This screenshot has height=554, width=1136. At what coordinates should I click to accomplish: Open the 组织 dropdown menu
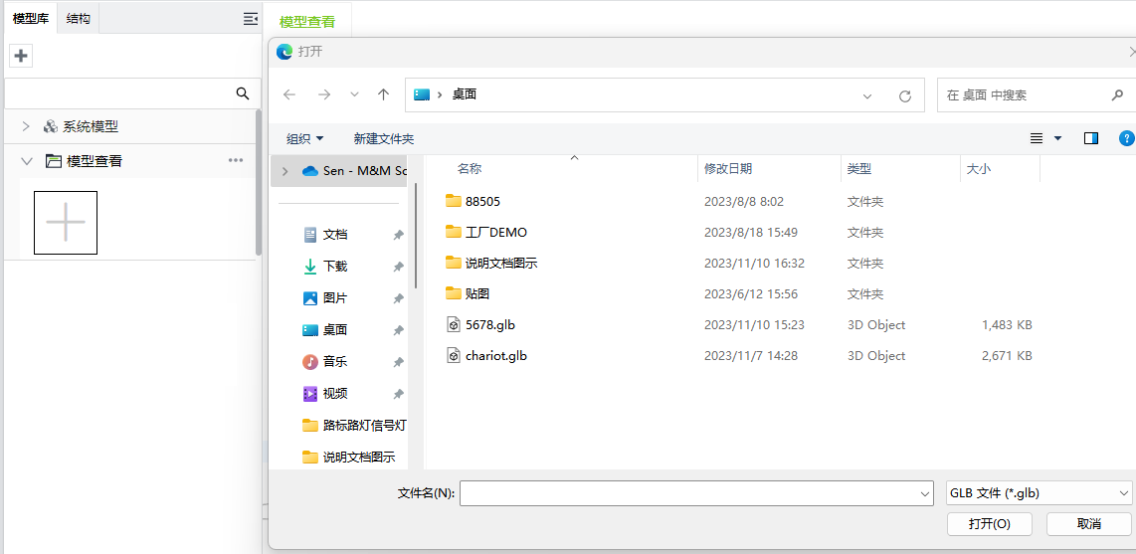[304, 138]
